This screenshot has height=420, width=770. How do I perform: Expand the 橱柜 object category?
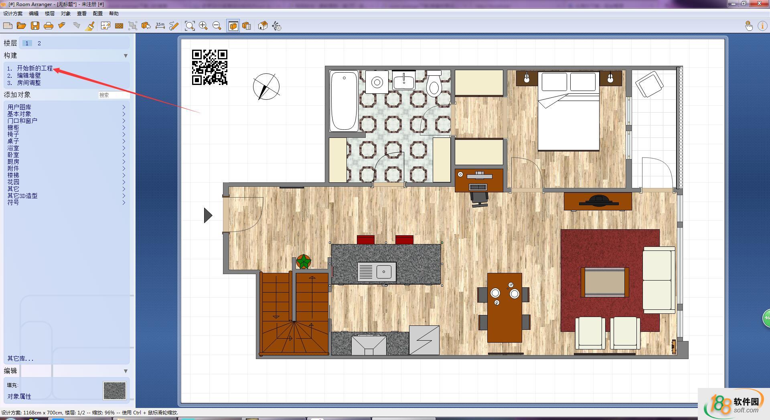pyautogui.click(x=13, y=127)
